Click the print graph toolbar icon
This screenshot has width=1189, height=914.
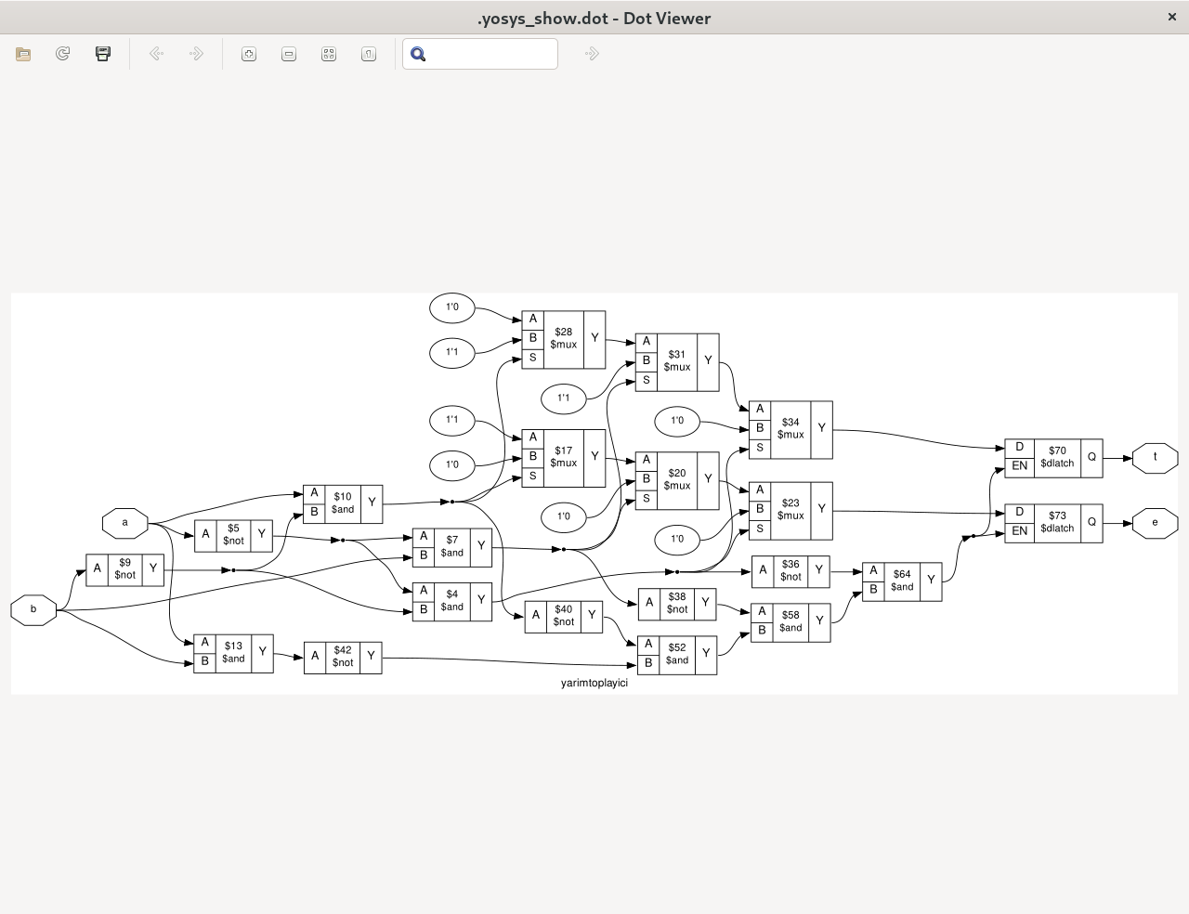coord(103,54)
